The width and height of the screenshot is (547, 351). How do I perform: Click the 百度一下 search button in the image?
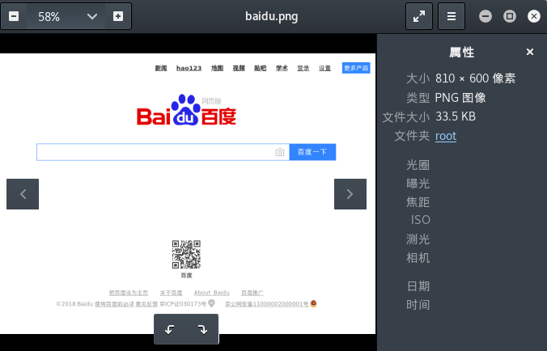(x=312, y=152)
